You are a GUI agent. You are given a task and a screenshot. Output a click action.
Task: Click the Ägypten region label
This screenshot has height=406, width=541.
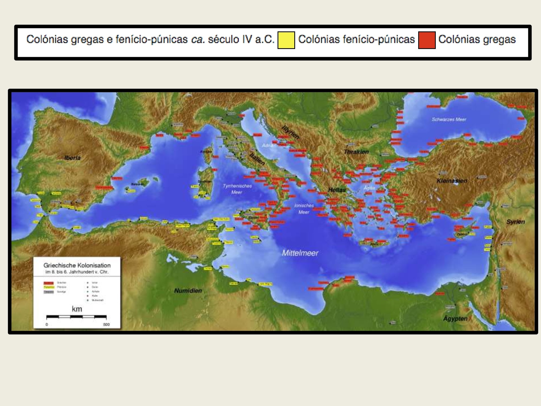pos(455,319)
